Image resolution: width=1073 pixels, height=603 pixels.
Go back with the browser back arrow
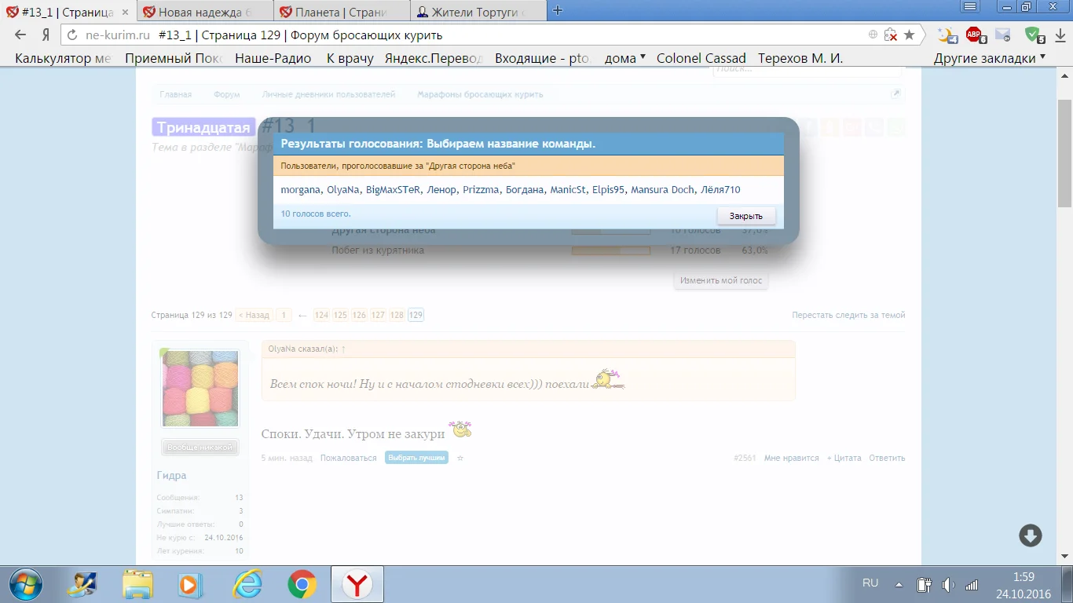20,35
